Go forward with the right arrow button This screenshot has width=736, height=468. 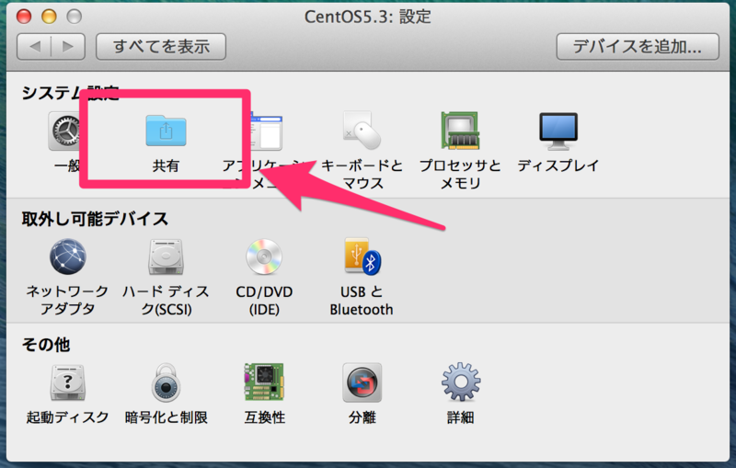click(68, 46)
